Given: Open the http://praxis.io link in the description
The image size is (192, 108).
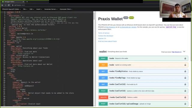Looking at the screenshot, I should point(111,27).
